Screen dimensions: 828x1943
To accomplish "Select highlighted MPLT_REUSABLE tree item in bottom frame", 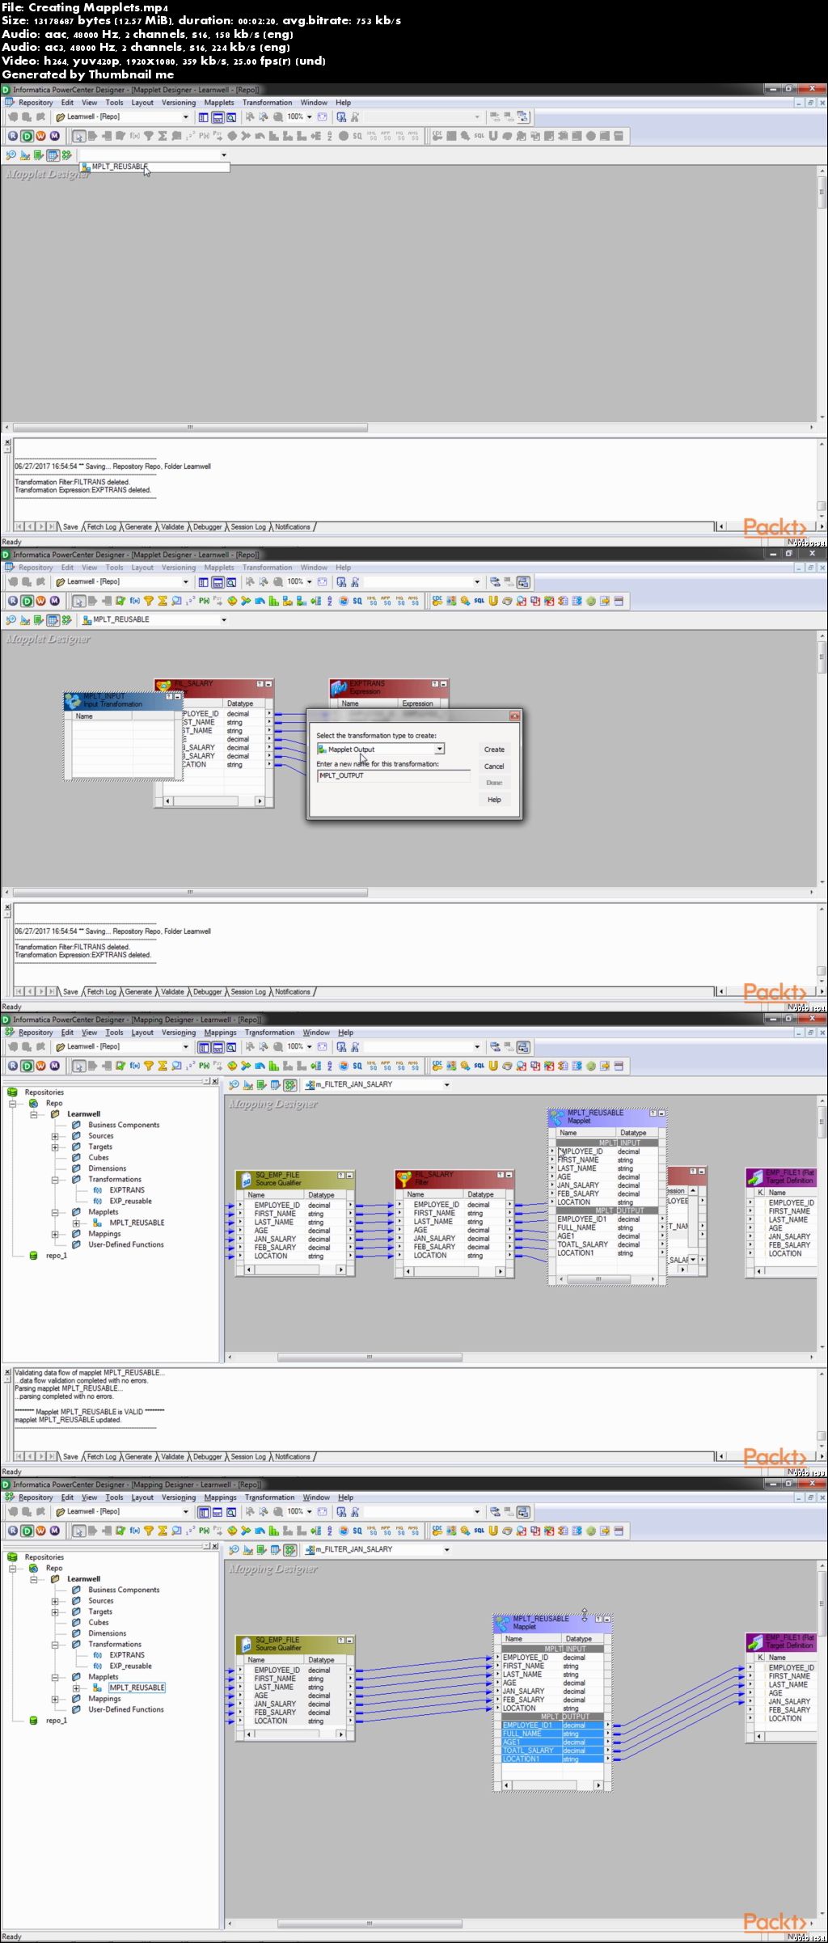I will 137,1687.
